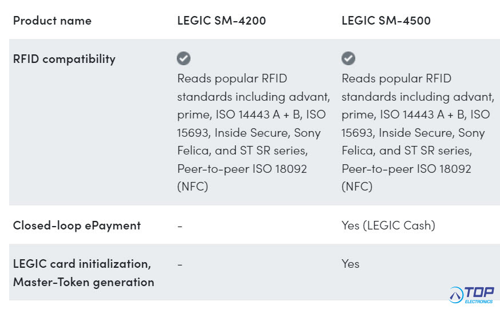The height and width of the screenshot is (309, 500).
Task: Click the SM-4500 card initialization Yes value
Action: 350,264
